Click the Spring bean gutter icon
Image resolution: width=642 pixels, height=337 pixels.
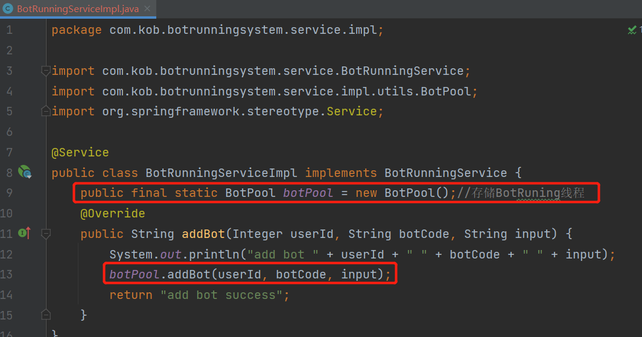(x=25, y=172)
